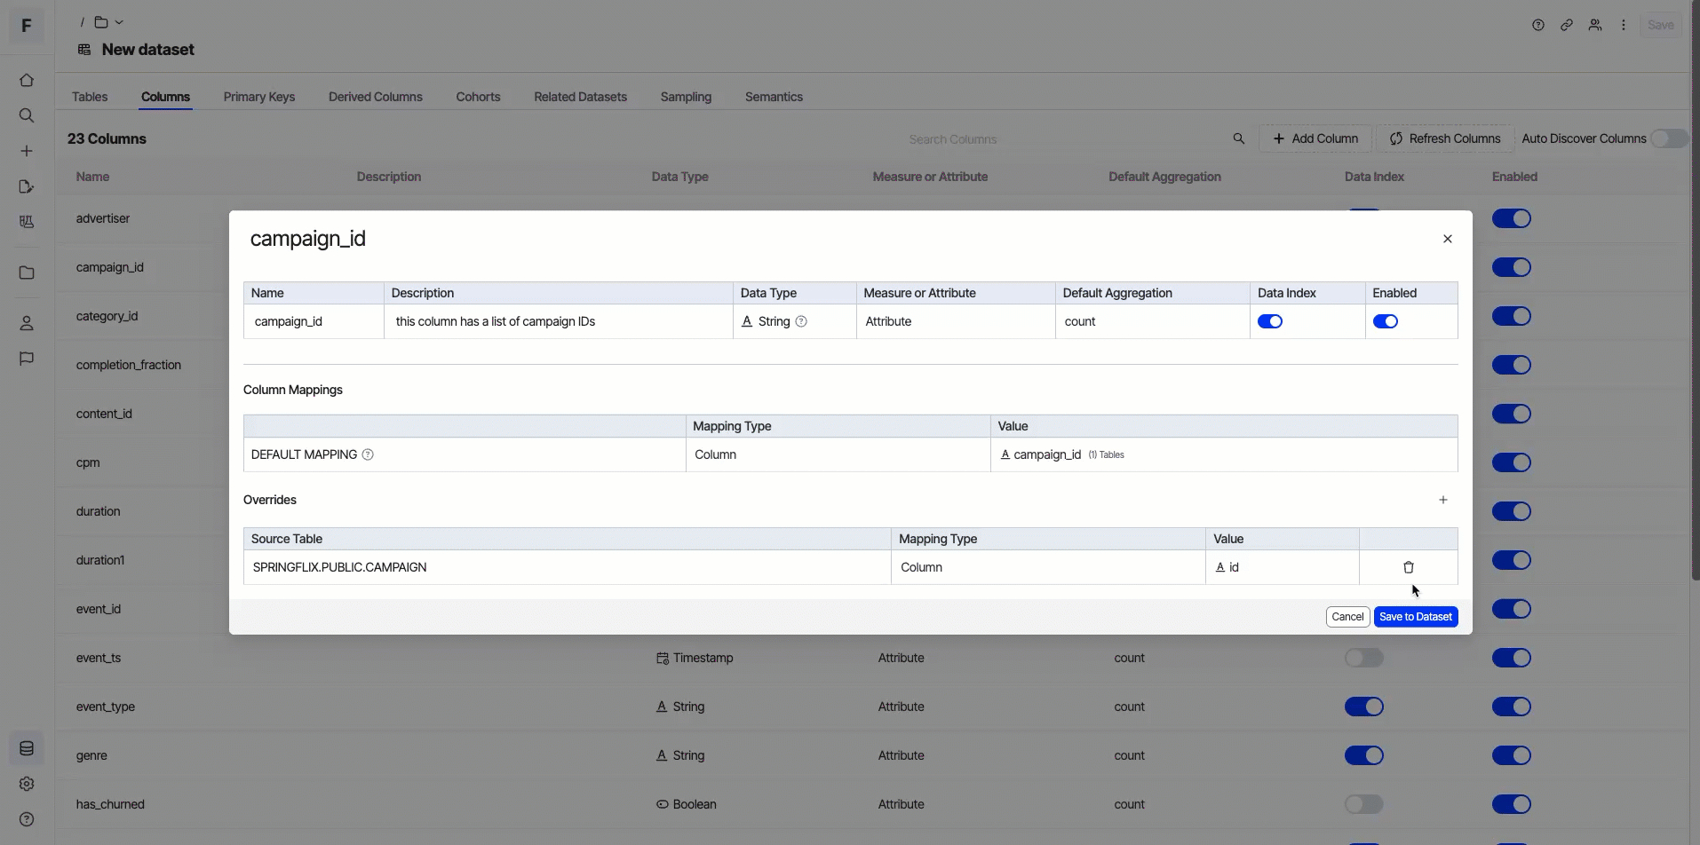
Task: Click the Cancel button
Action: pyautogui.click(x=1347, y=617)
